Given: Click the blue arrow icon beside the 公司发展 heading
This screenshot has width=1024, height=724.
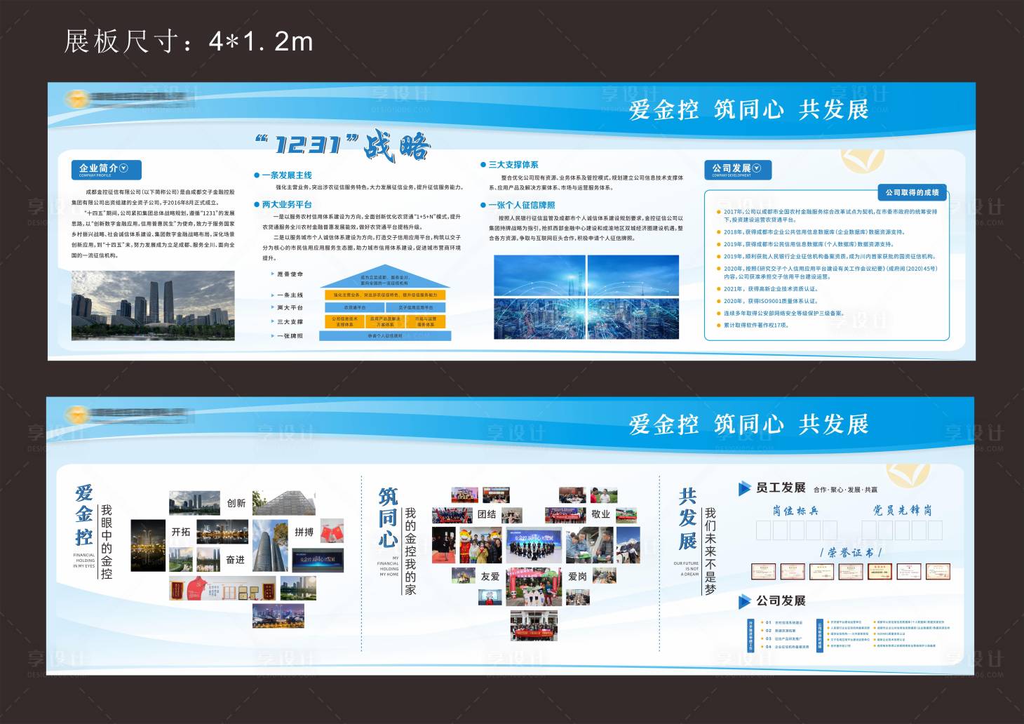Looking at the screenshot, I should tap(744, 601).
